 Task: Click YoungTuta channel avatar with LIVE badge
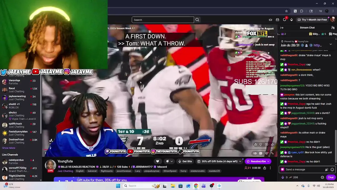click(x=50, y=165)
